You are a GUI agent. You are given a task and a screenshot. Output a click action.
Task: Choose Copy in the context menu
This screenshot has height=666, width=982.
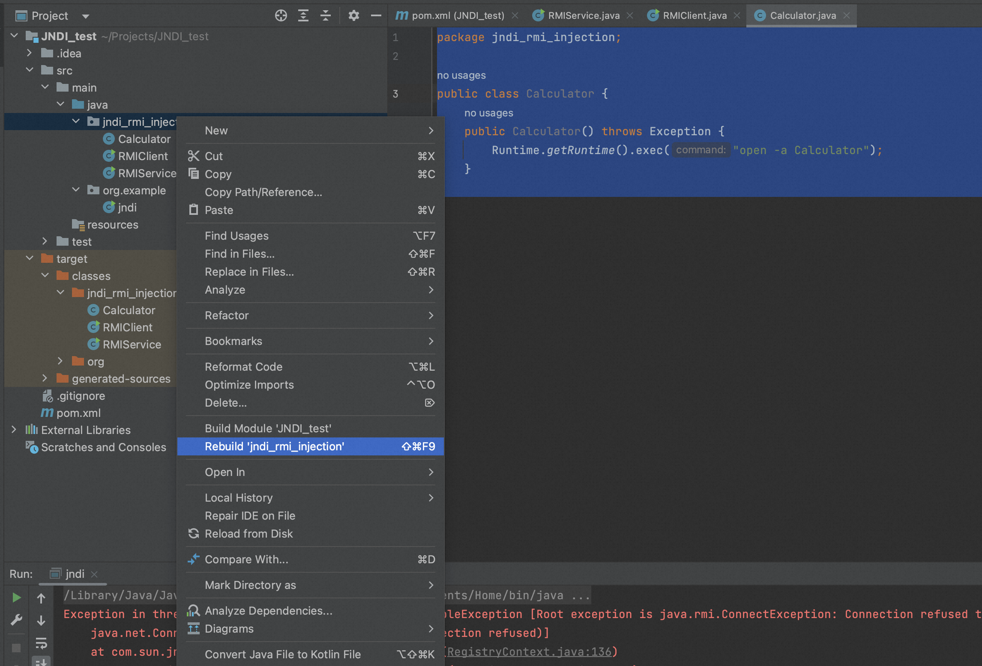tap(311, 174)
